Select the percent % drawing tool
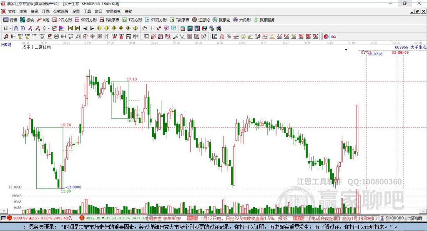Screen dimensions: 427x231 tap(229, 37)
